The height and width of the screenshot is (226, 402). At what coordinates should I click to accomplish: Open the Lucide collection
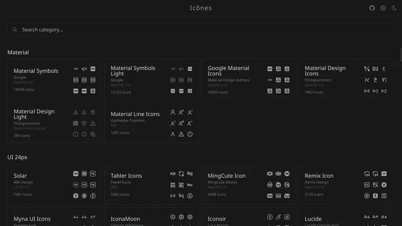[x=346, y=217]
